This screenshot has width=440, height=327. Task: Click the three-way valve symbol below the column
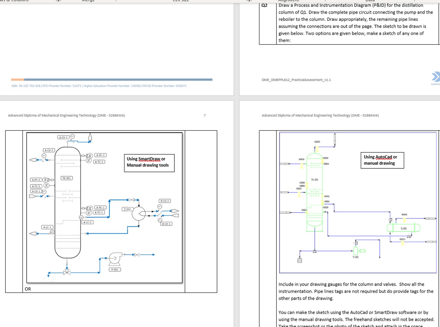coord(67,272)
